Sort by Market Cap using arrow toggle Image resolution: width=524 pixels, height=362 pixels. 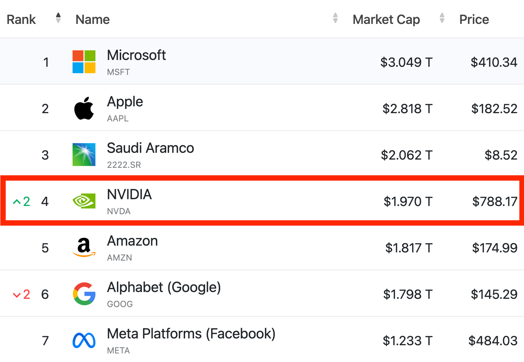[442, 18]
